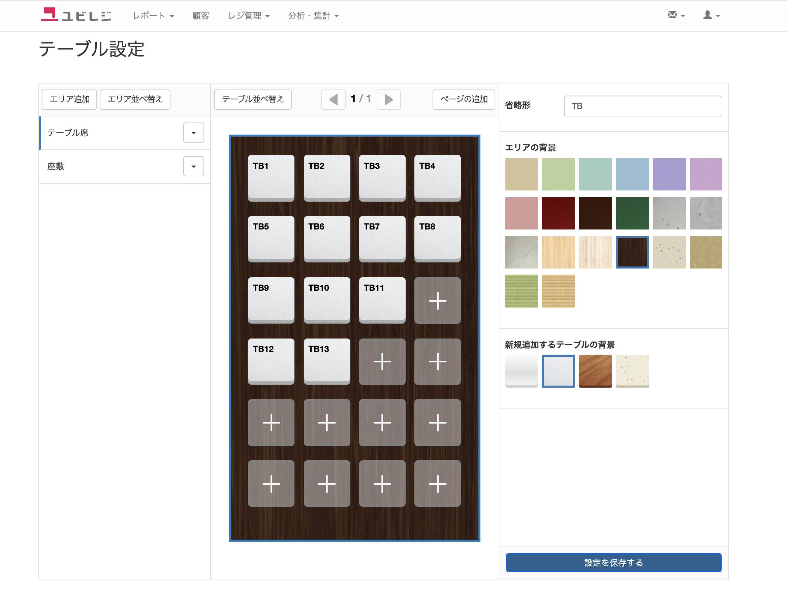Screen dimensions: 787x605
Task: Go to next table page arrow
Action: tap(388, 99)
